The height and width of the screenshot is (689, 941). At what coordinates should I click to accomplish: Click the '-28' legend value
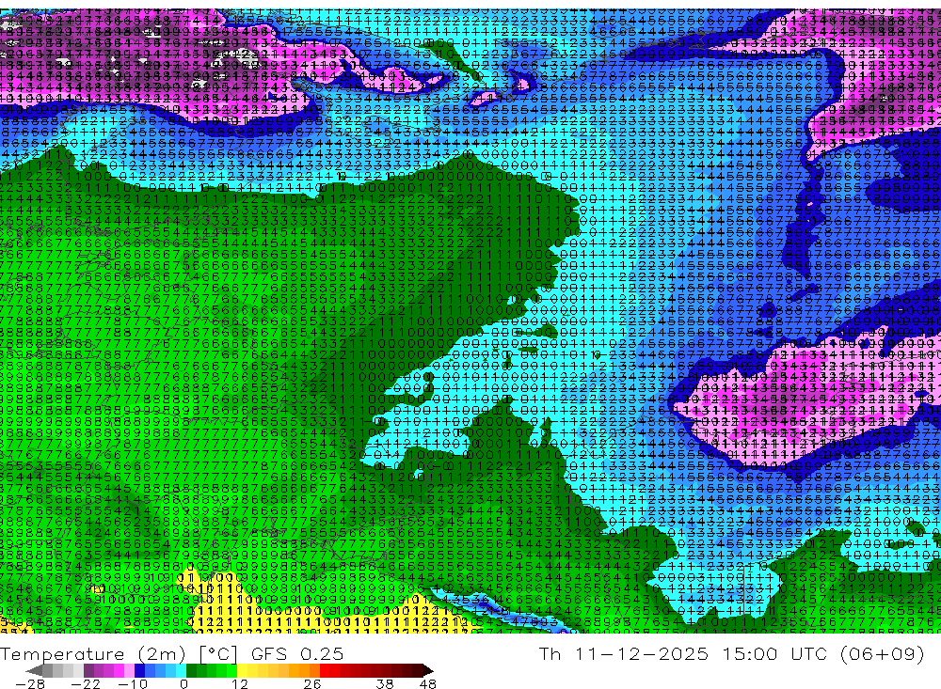30,684
